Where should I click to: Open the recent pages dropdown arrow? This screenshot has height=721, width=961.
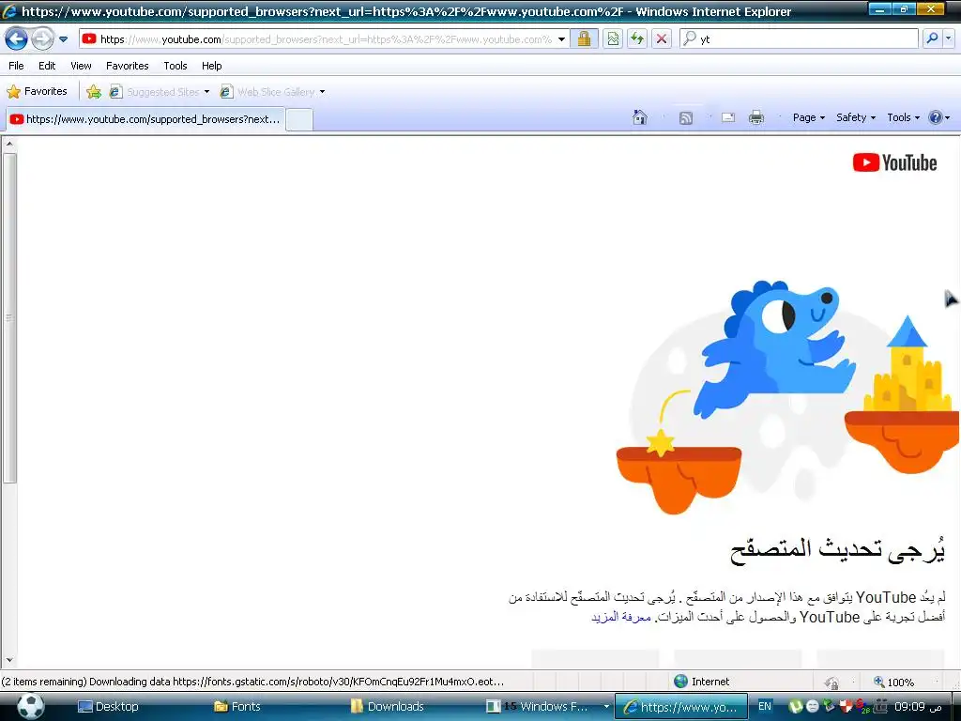point(63,39)
